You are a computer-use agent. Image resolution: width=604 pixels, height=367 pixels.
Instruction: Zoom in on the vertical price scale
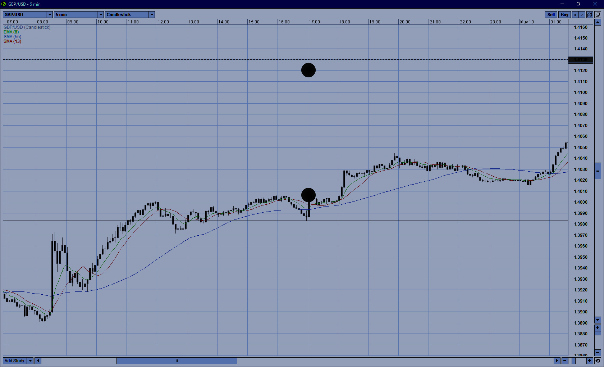(x=598, y=328)
